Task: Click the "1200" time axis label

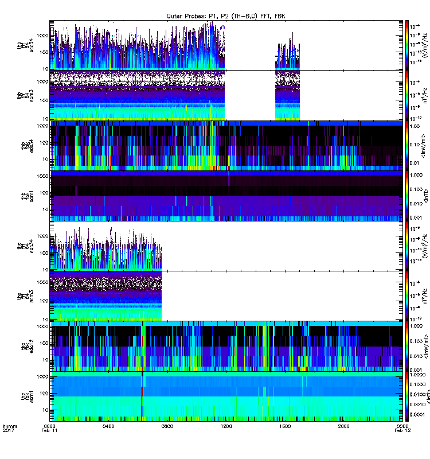Action: (226, 426)
